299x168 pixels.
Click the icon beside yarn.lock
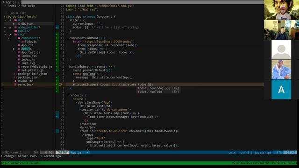point(15,84)
